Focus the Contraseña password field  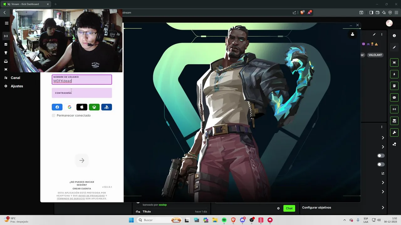click(x=82, y=93)
